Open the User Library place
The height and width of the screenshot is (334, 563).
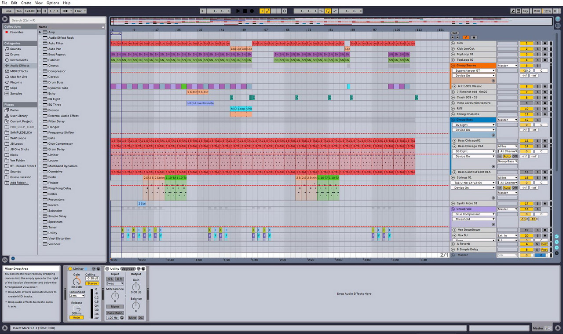point(19,116)
